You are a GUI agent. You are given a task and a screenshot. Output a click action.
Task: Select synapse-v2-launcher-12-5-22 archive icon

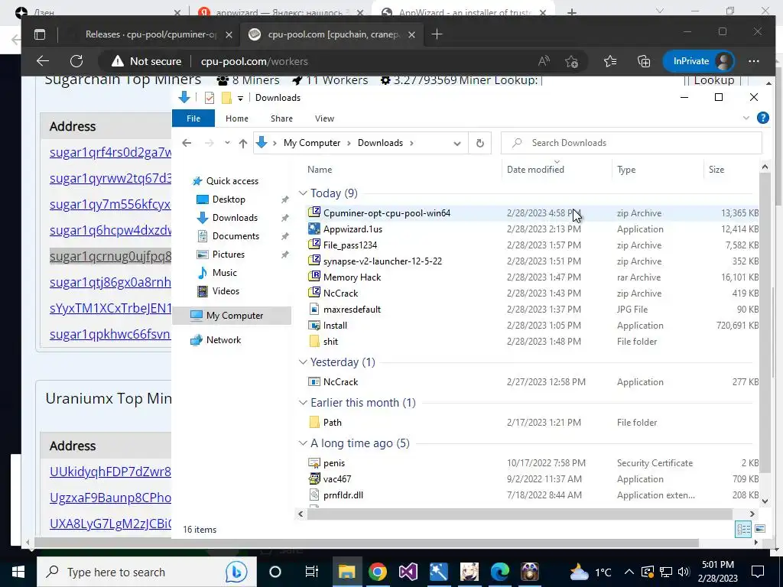pos(314,261)
